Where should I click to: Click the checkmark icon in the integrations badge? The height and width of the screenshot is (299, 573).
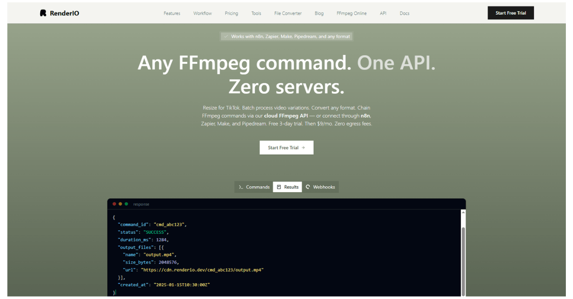tap(226, 36)
